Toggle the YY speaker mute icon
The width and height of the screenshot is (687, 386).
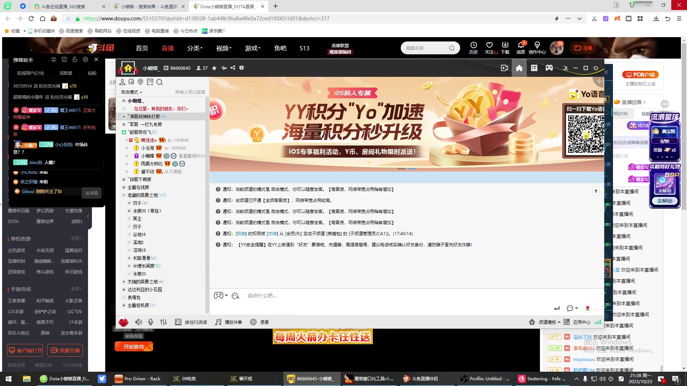pos(138,322)
